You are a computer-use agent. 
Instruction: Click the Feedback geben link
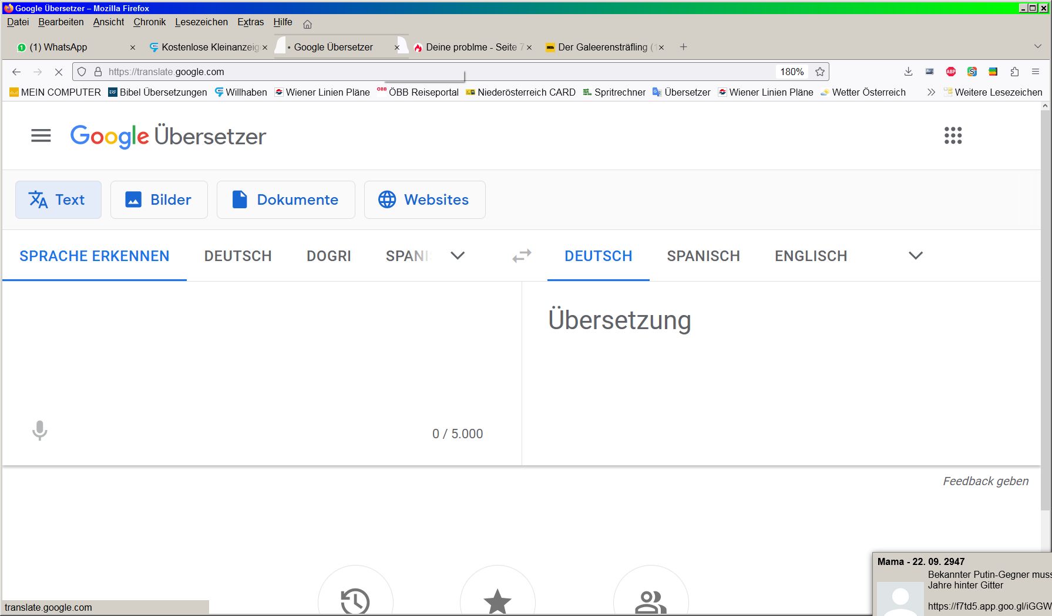click(x=986, y=481)
